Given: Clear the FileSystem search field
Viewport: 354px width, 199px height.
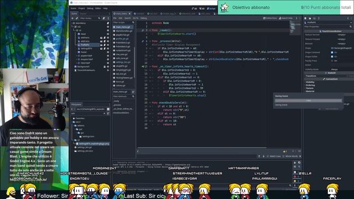Looking at the screenshot, I should tap(105, 113).
